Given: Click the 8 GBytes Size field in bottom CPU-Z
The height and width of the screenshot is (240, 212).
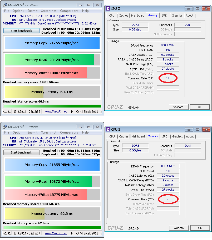Looking at the screenshot, I should pyautogui.click(x=136, y=150).
